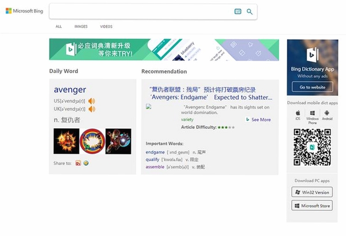Open the Avengers: Endgame article headline

pos(210,93)
